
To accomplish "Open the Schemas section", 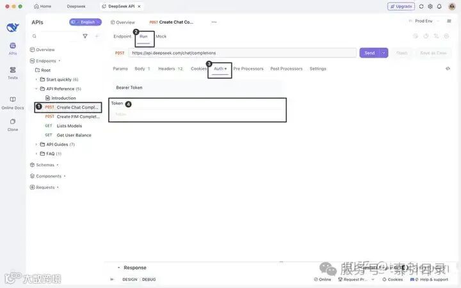I will click(44, 165).
